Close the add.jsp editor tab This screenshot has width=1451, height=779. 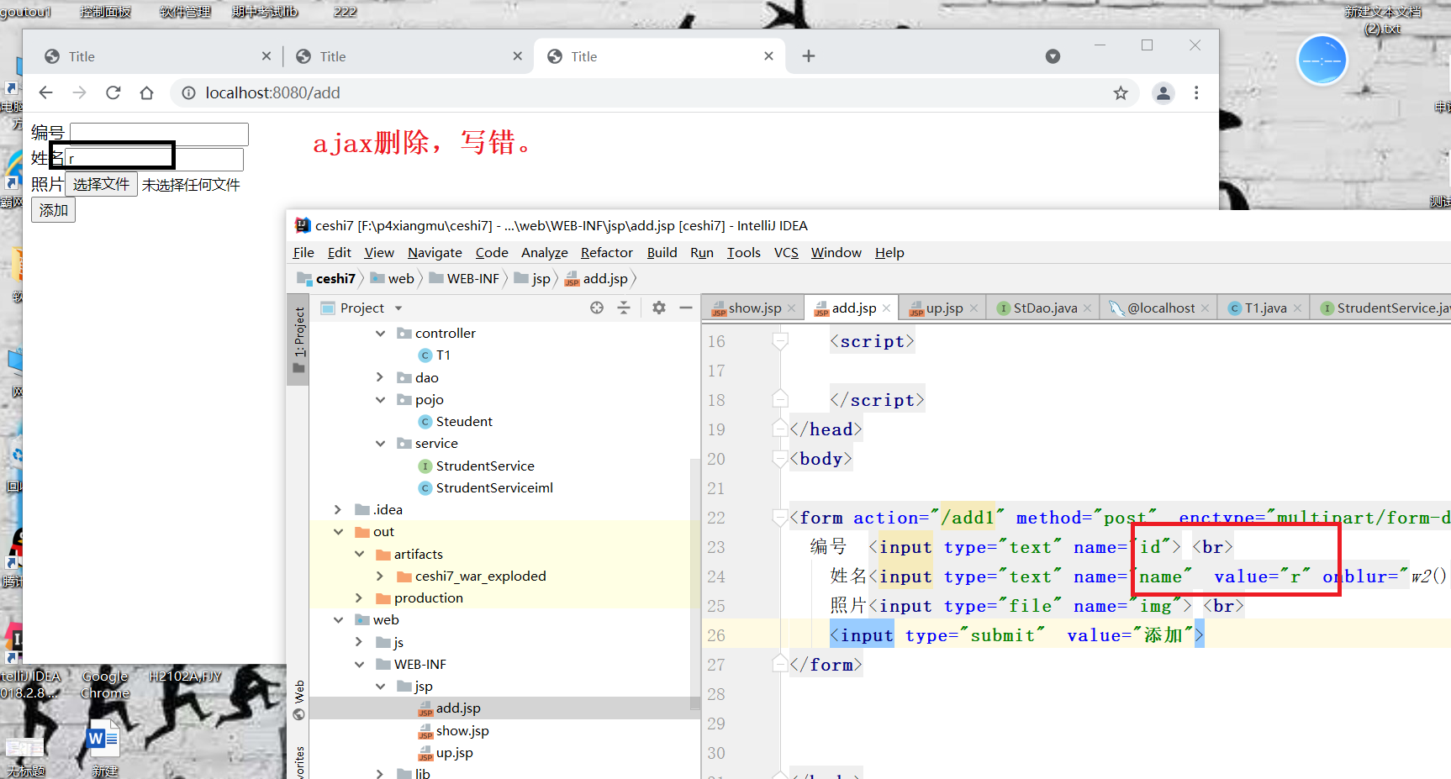(x=887, y=308)
